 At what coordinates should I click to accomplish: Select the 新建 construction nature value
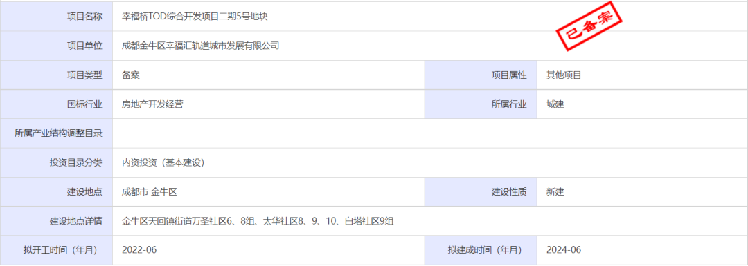pos(555,192)
